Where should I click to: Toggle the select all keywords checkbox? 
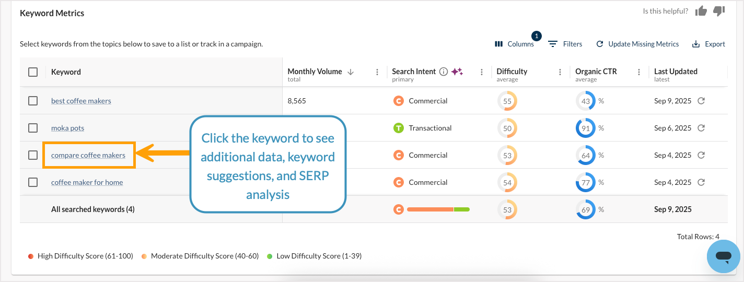point(33,72)
